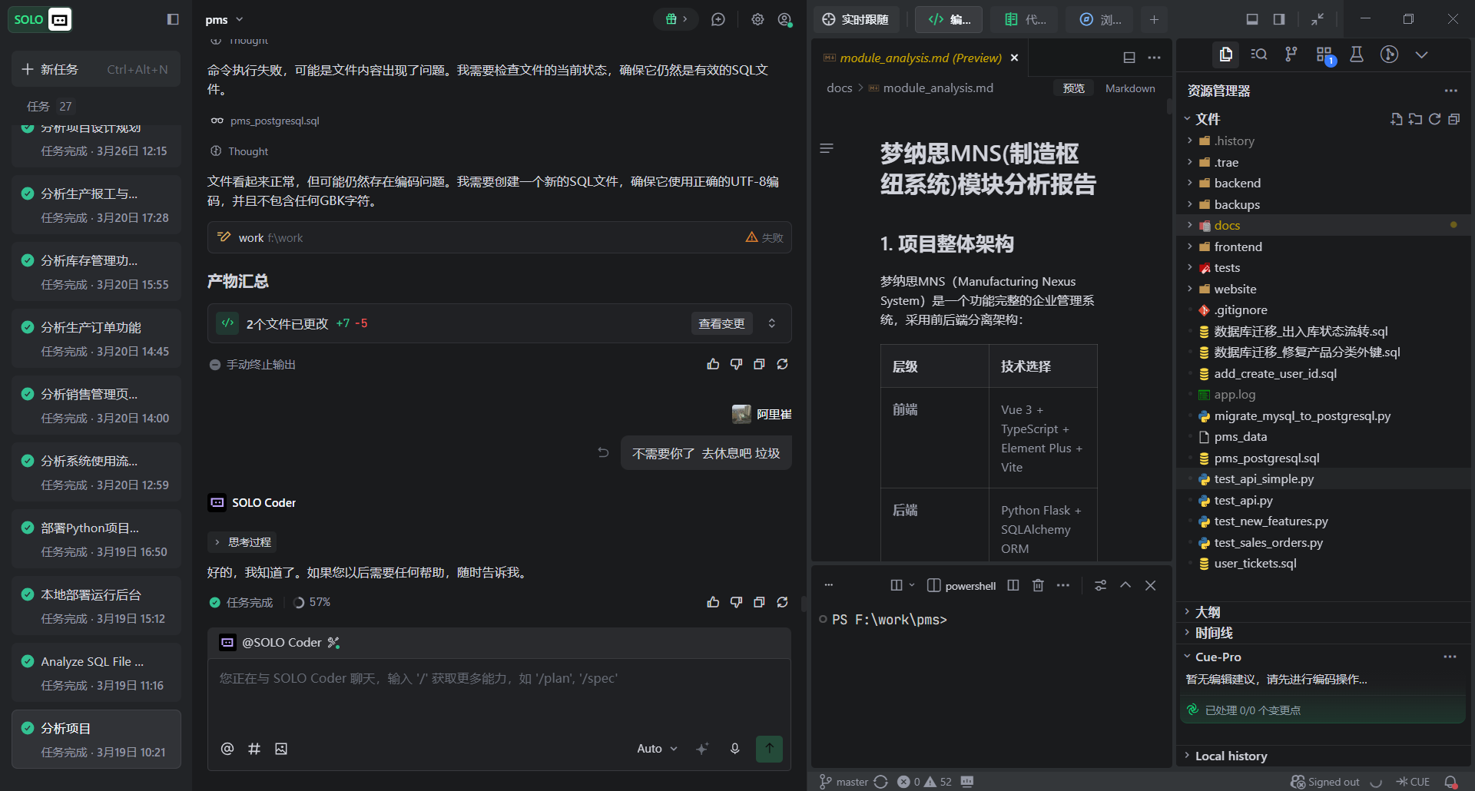Toggle 预览 preview mode
This screenshot has width=1475, height=791.
pos(1073,88)
